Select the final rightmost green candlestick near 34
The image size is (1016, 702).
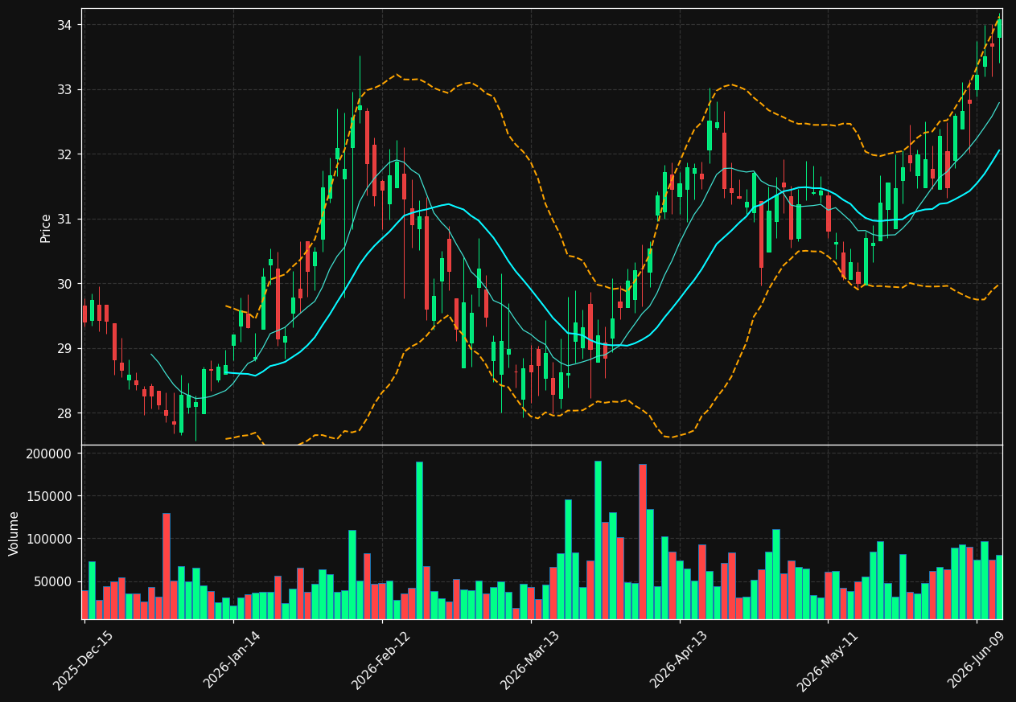point(999,28)
